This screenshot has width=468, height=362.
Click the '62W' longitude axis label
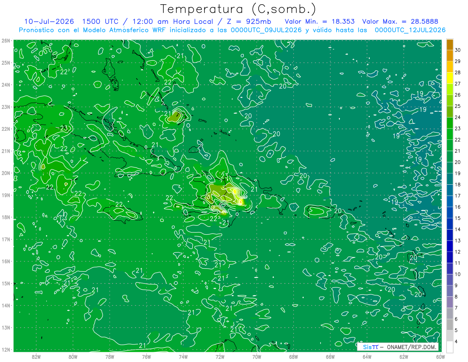(404, 357)
